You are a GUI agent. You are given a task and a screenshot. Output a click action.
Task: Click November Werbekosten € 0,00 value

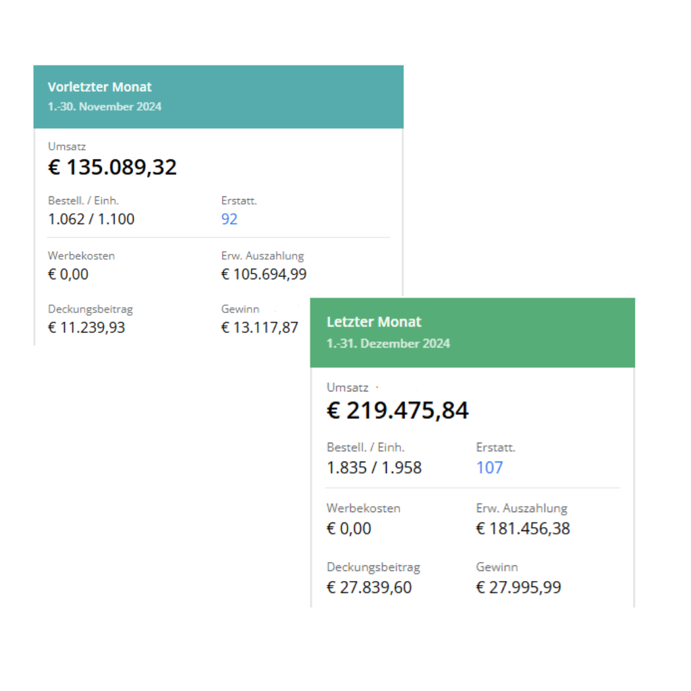pyautogui.click(x=68, y=274)
